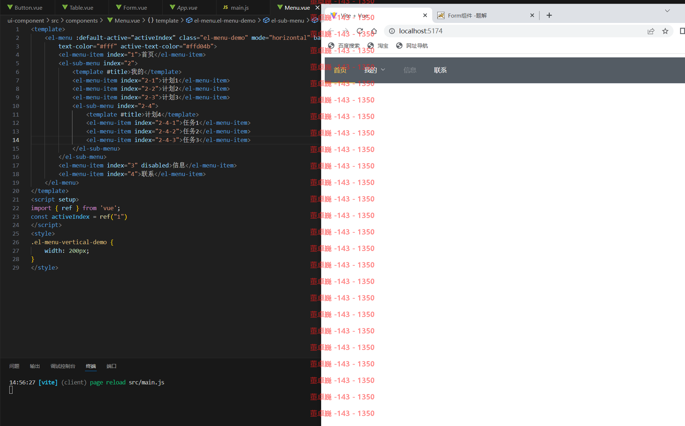Open the 网址导航 bookmark
The height and width of the screenshot is (426, 685).
point(412,46)
